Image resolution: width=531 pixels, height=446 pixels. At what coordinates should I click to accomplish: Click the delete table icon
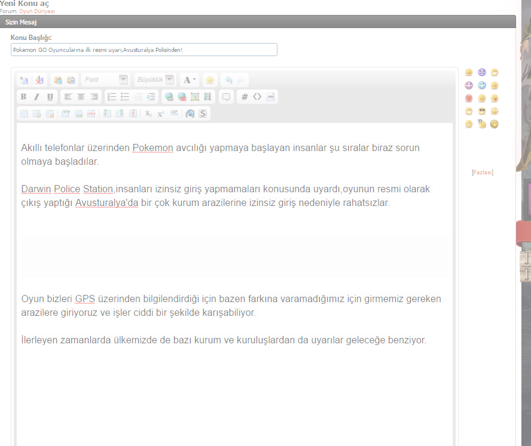(50, 113)
